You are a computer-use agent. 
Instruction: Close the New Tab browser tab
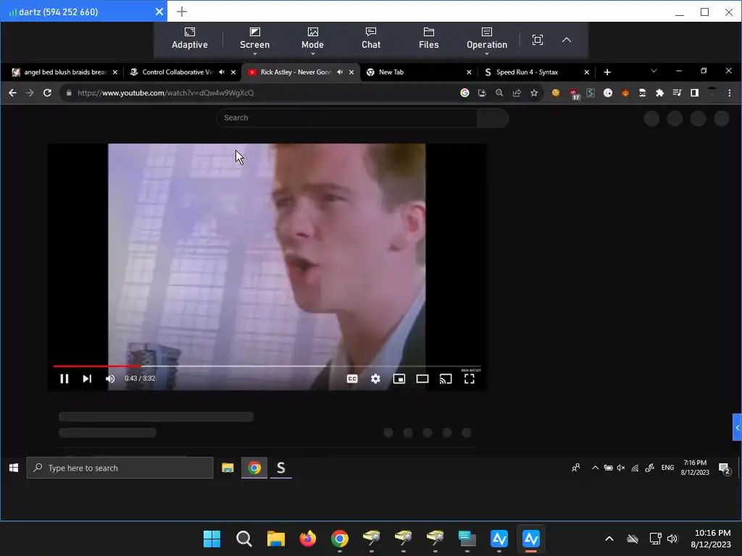tap(469, 72)
